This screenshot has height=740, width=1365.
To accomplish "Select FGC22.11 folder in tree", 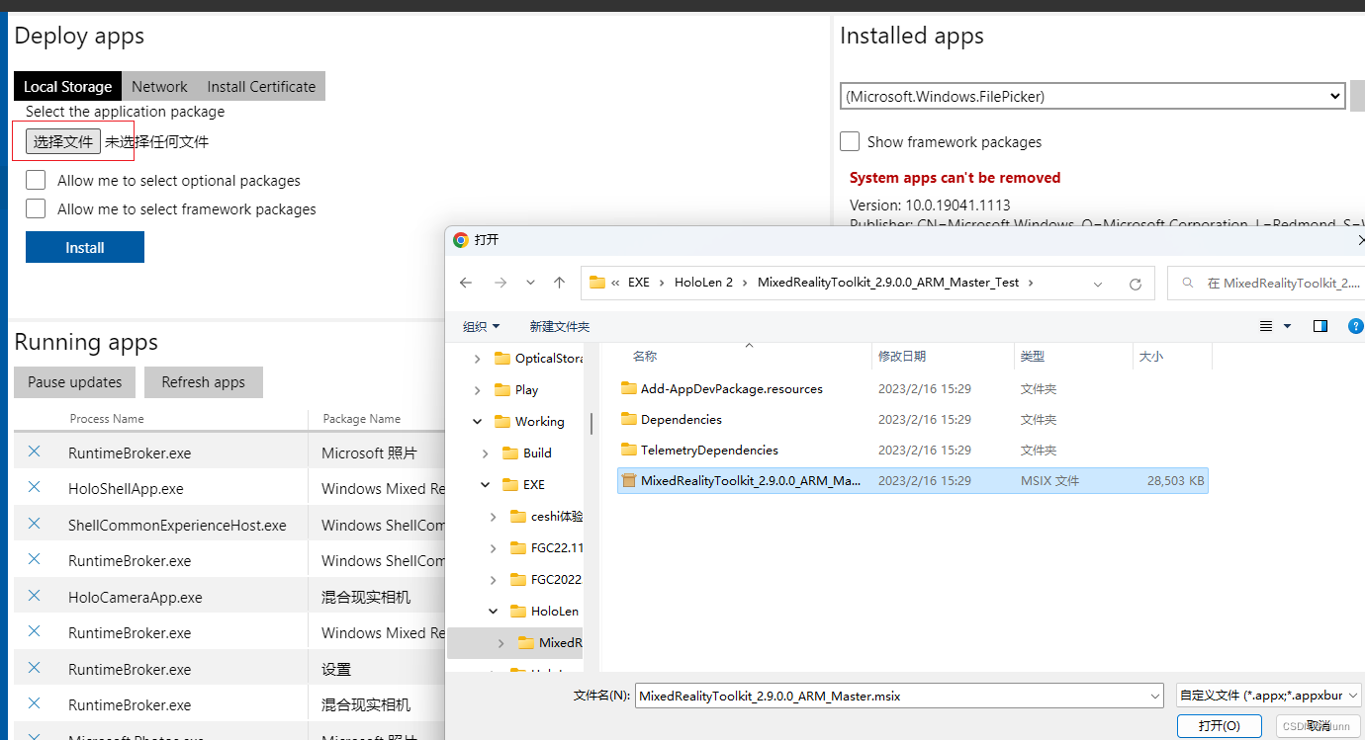I will tap(546, 547).
